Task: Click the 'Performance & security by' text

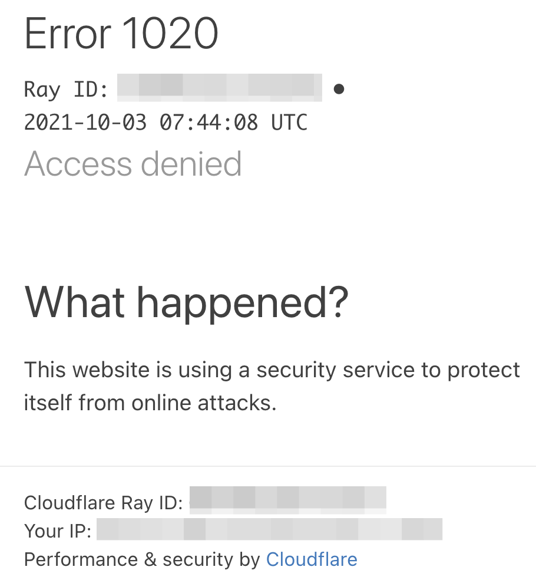Action: 143,559
